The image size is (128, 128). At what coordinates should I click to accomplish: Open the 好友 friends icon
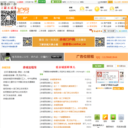pyautogui.click(x=97, y=117)
